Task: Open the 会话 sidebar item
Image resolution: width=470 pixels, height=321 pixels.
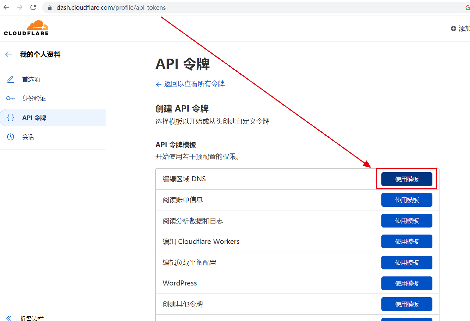Action: (x=28, y=137)
